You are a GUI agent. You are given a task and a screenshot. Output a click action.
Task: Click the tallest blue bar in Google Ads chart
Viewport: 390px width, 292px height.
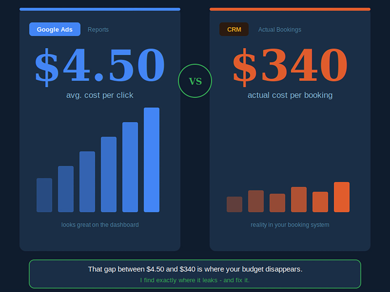(151, 160)
